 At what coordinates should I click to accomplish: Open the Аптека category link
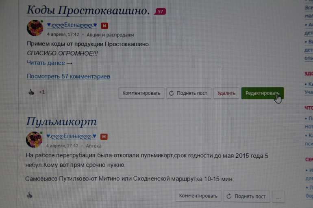94,146
